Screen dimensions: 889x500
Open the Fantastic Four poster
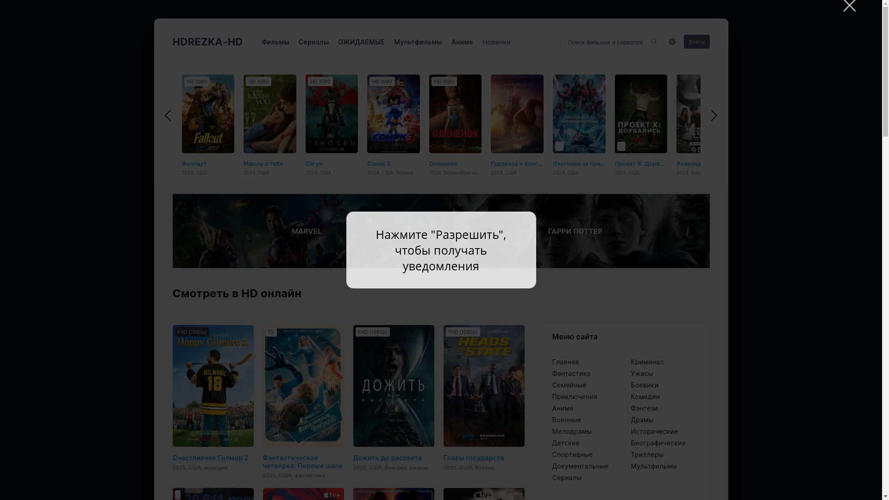303,386
